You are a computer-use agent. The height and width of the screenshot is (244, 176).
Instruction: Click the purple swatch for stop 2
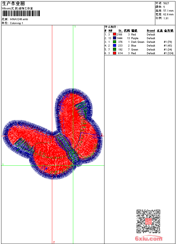114,38
